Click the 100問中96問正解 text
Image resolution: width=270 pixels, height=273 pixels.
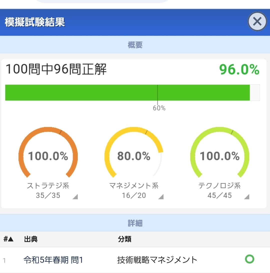pyautogui.click(x=56, y=69)
